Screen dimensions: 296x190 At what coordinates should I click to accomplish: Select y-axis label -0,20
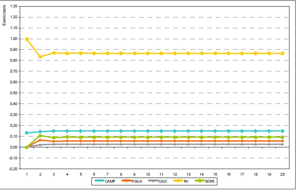(x=12, y=169)
